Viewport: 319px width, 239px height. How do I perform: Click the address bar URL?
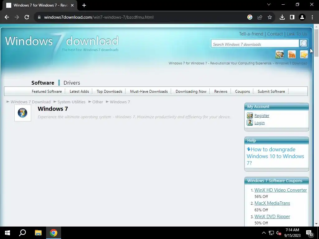(99, 17)
